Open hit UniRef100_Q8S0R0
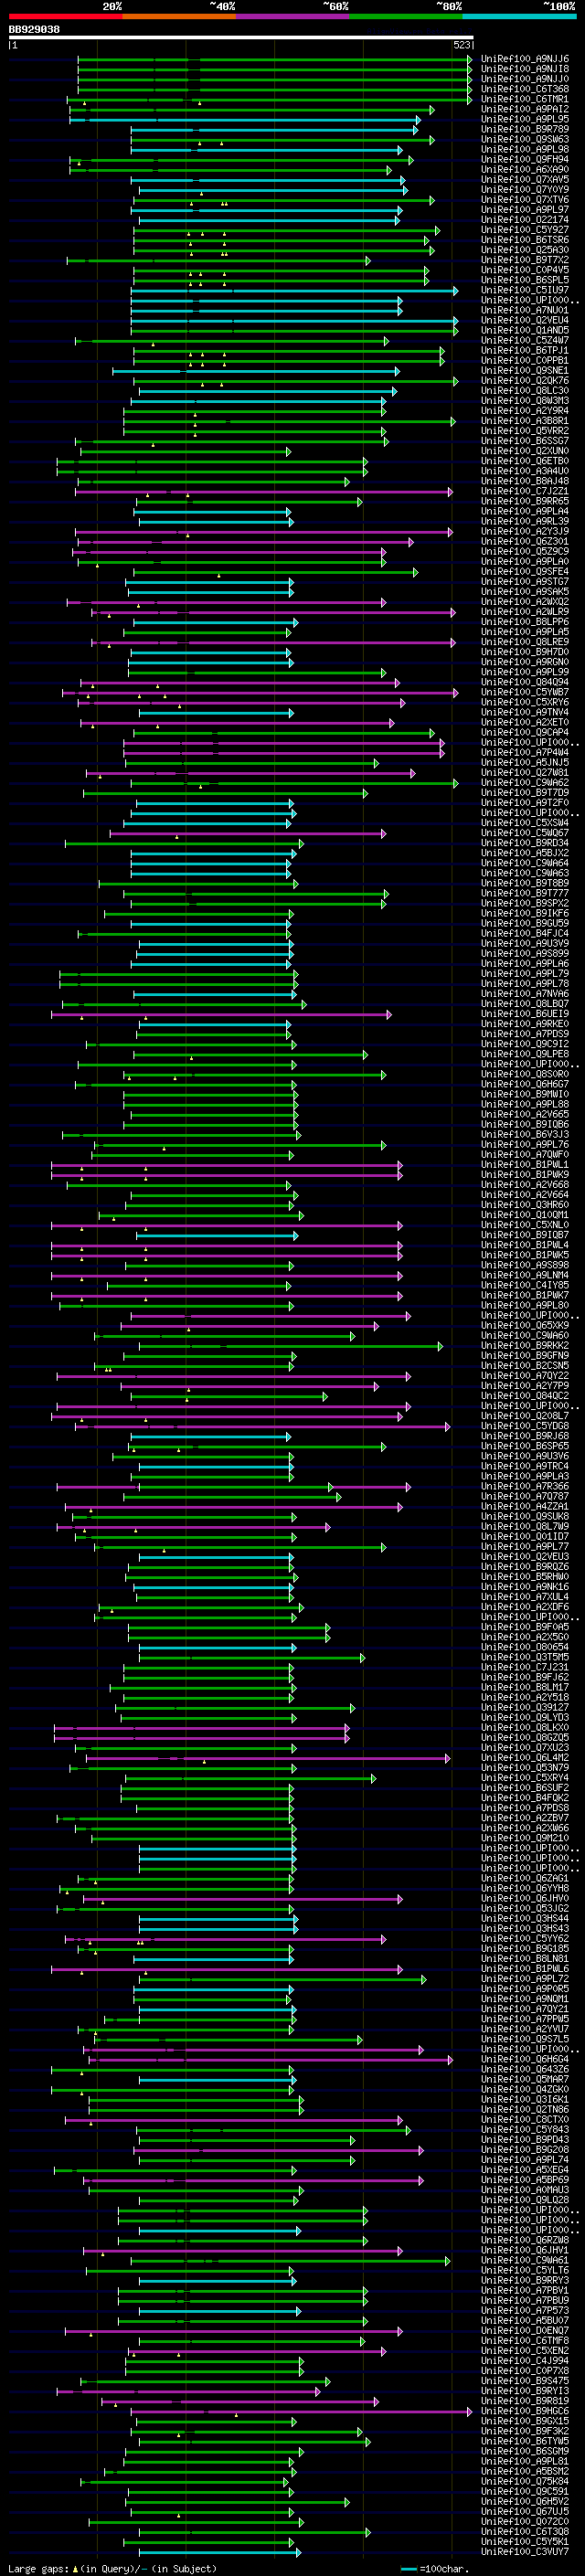The width and height of the screenshot is (585, 2576). (x=525, y=1075)
